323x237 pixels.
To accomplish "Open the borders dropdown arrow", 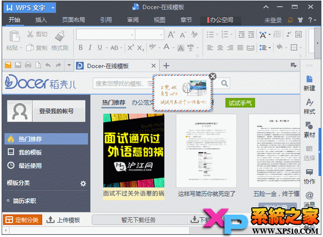I will [301, 48].
